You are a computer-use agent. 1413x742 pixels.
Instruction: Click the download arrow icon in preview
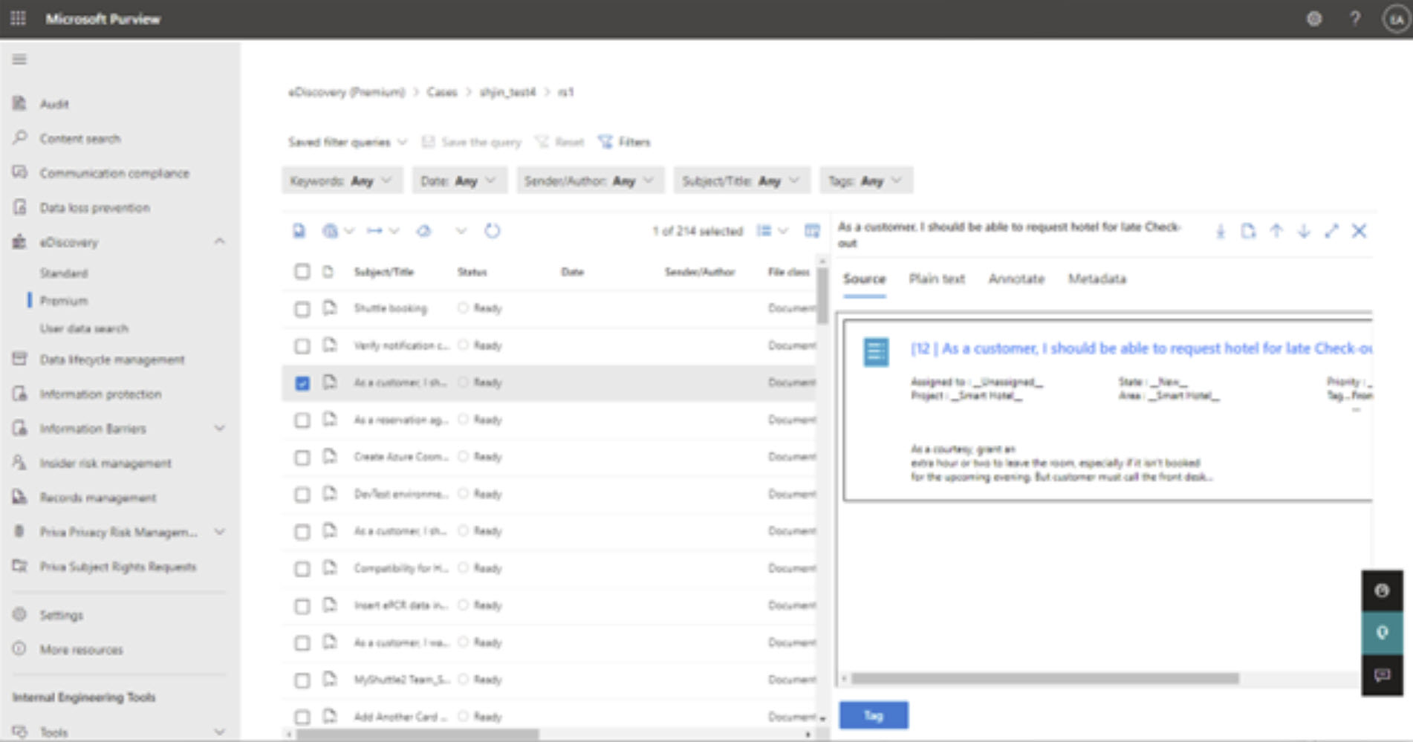[x=1221, y=231]
